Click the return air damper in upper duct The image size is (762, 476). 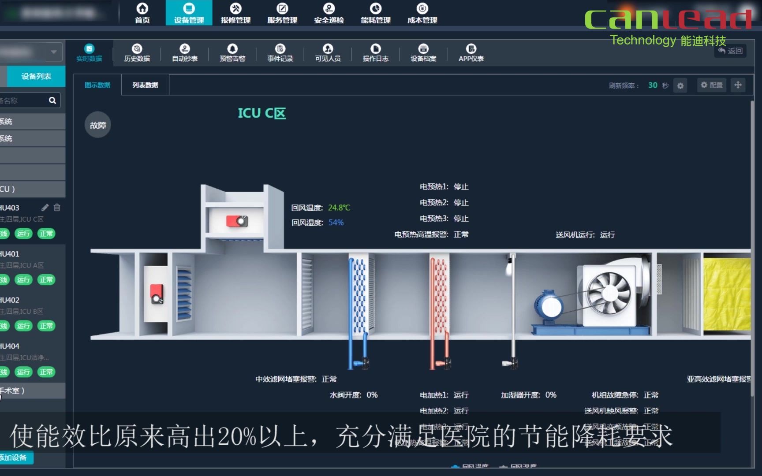[237, 221]
